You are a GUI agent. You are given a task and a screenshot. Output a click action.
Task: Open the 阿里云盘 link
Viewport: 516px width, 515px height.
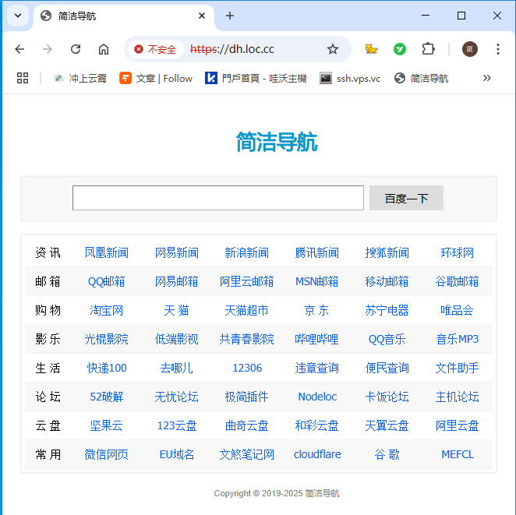point(457,425)
